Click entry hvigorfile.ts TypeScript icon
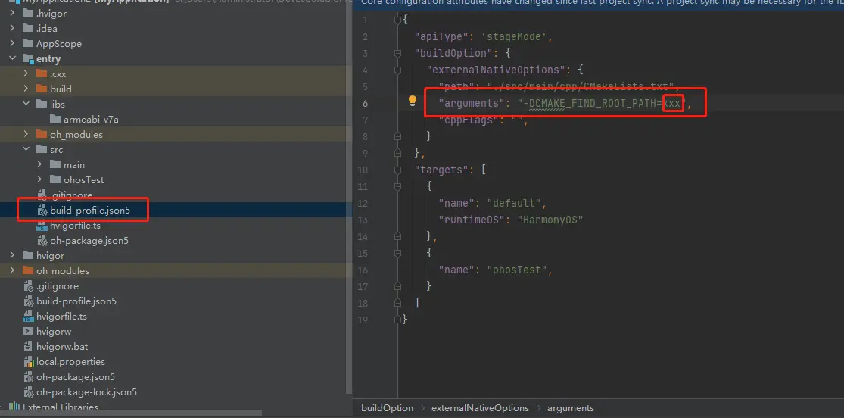The width and height of the screenshot is (844, 418). [x=42, y=226]
